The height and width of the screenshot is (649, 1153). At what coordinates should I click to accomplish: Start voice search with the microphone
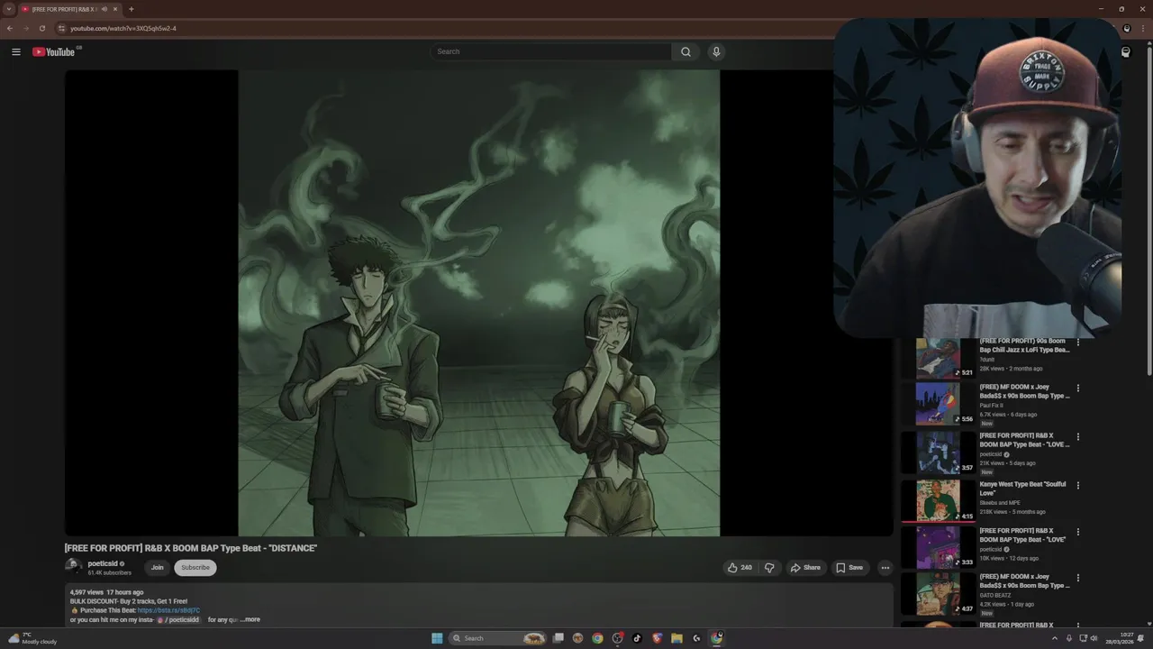click(716, 52)
